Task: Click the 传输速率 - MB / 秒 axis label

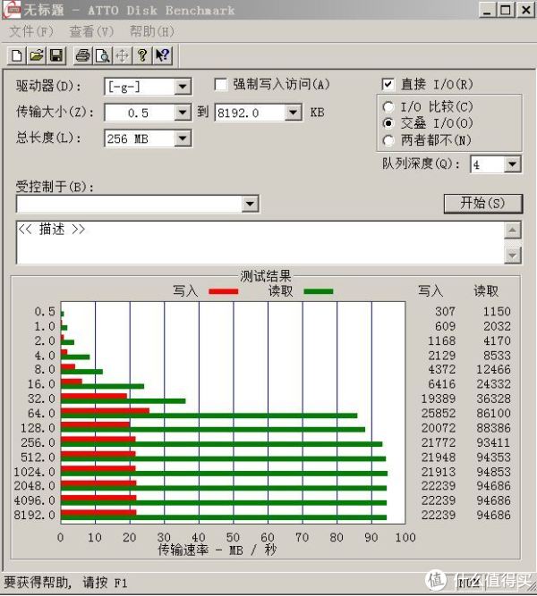Action: (217, 550)
